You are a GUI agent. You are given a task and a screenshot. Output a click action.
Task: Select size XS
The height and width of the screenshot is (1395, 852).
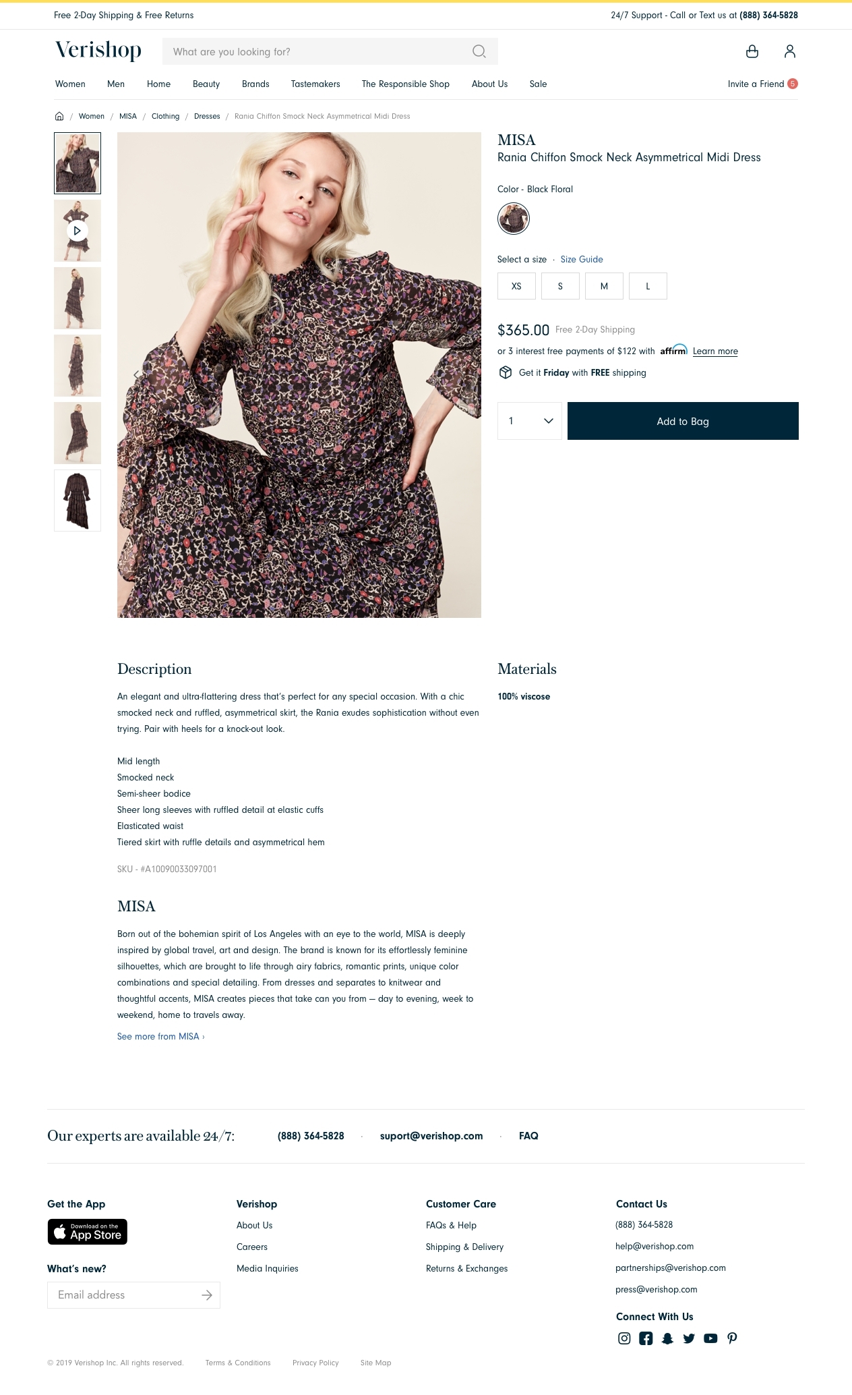point(516,286)
